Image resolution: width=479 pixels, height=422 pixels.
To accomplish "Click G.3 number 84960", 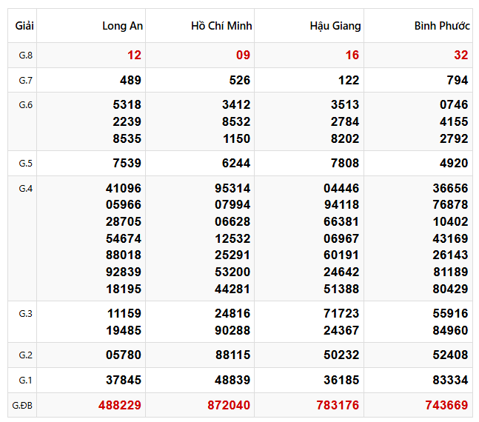I will (x=450, y=331).
